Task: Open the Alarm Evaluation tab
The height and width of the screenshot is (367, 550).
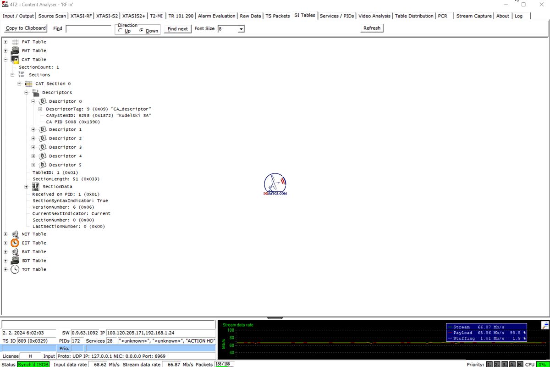Action: tap(216, 16)
